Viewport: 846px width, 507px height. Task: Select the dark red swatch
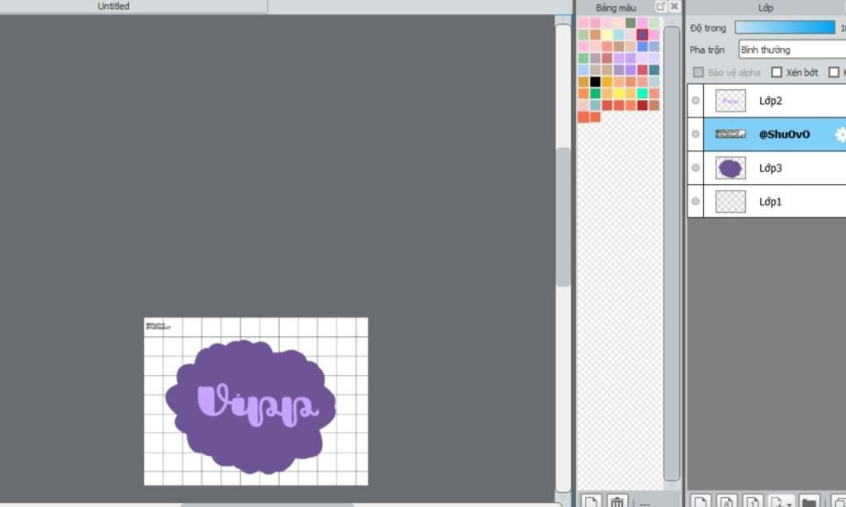[642, 105]
